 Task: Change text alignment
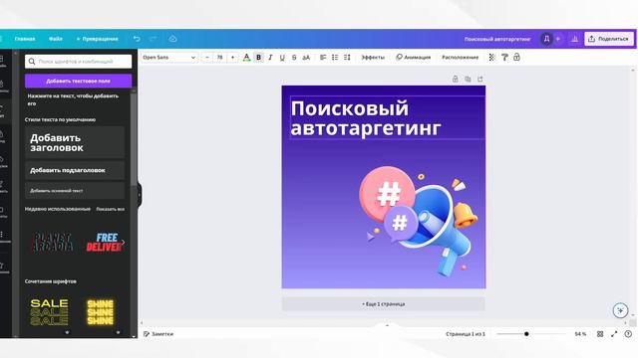pos(323,58)
